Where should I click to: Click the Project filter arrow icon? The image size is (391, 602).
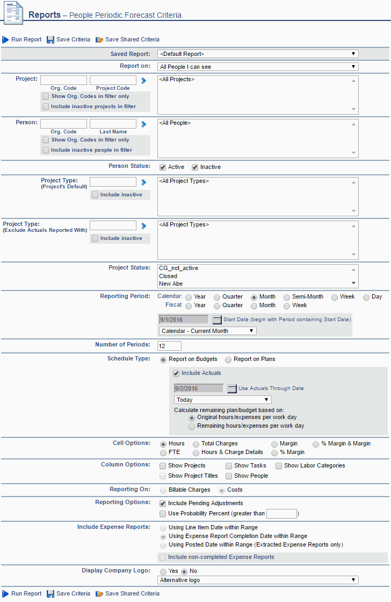coord(144,81)
